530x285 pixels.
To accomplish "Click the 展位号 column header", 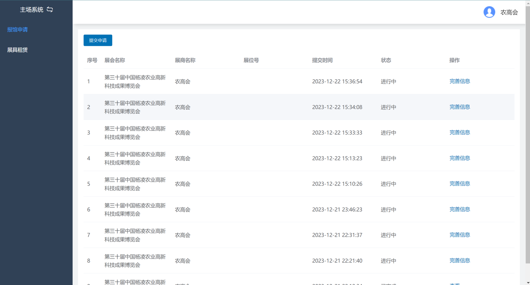I will [x=251, y=60].
